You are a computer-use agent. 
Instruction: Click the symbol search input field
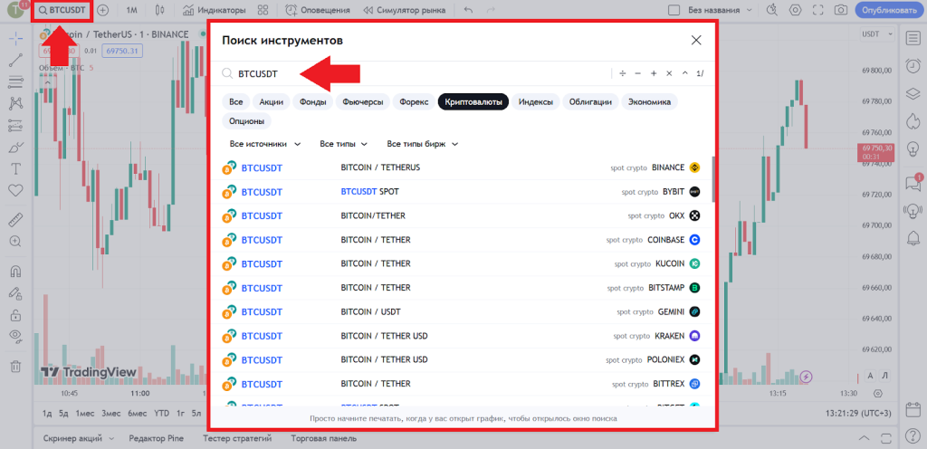click(414, 74)
